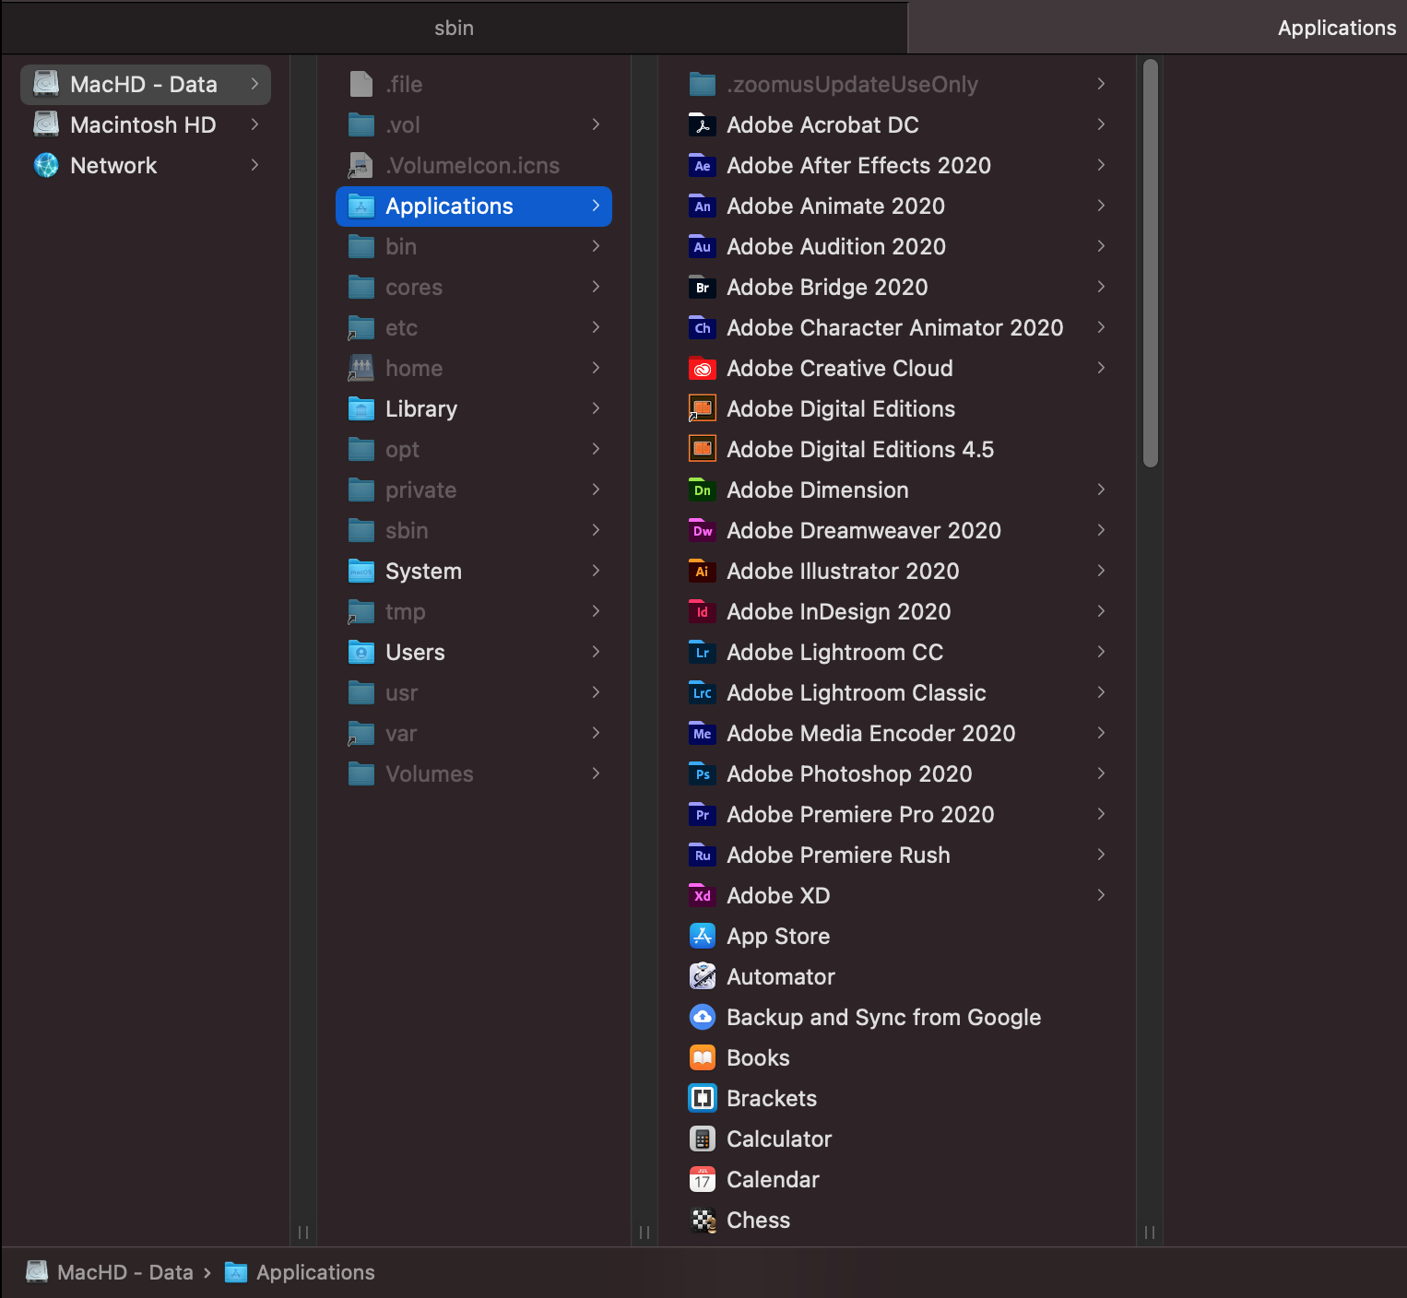Viewport: 1407px width, 1298px height.
Task: Click the Adobe Dimension icon
Action: [x=703, y=490]
